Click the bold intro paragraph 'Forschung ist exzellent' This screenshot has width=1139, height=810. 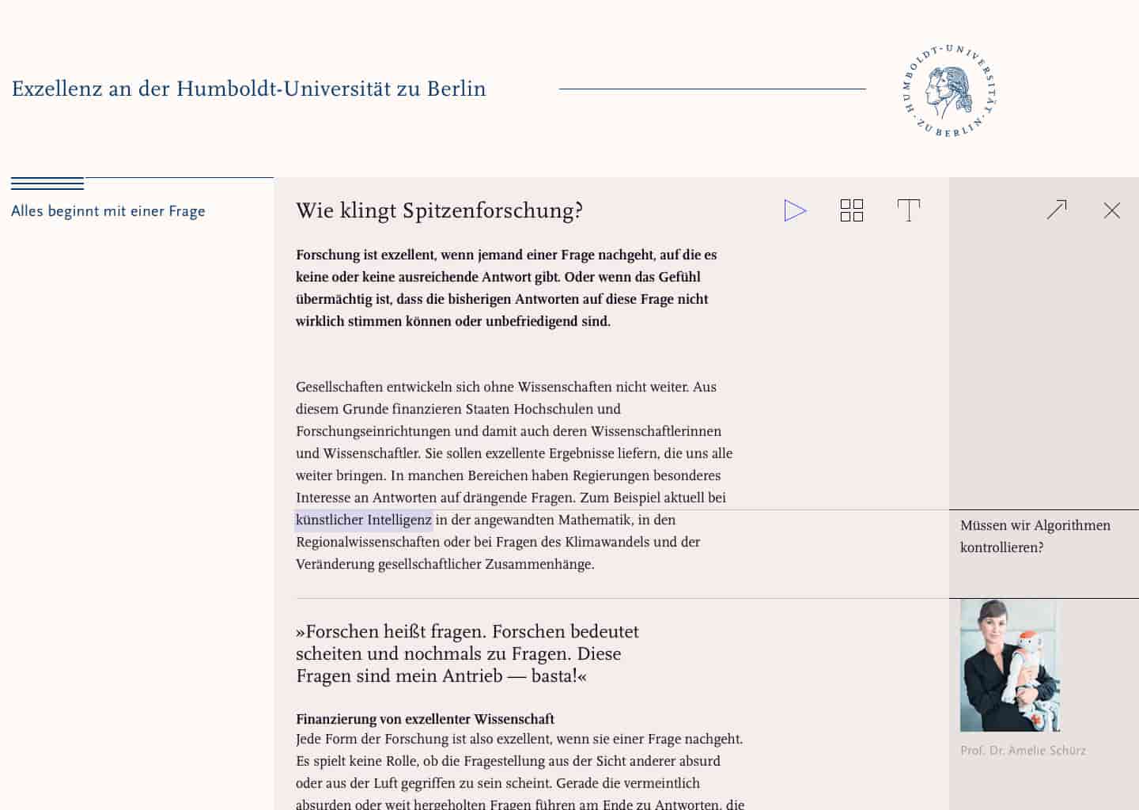coord(506,288)
